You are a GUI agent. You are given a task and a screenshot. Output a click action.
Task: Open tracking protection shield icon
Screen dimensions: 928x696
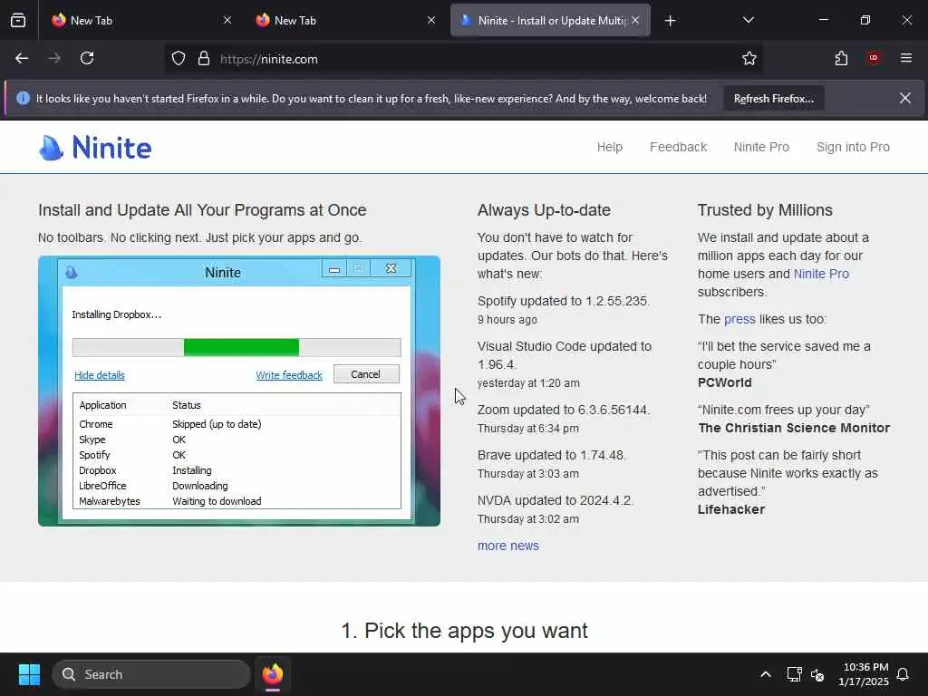179,59
